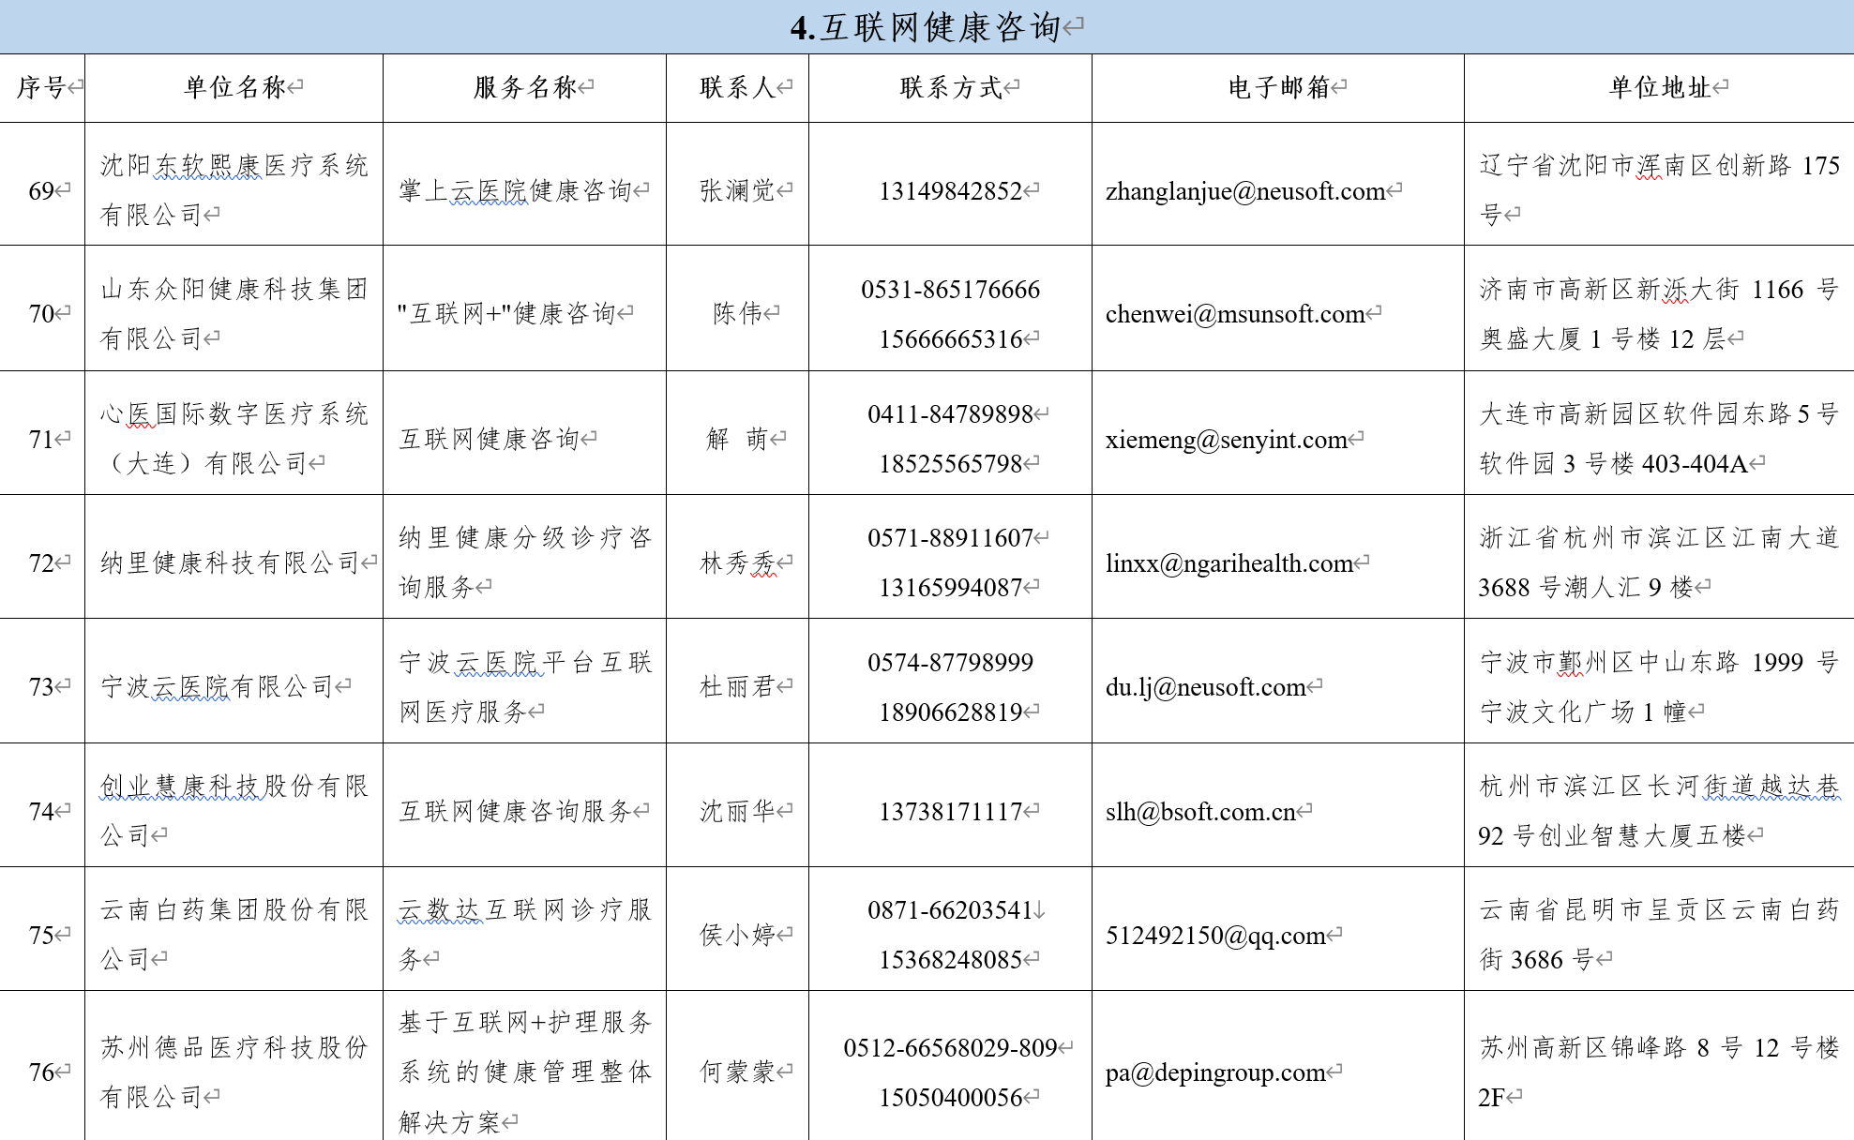Click service 纳里健康分级诊疗咨询服务
This screenshot has width=1854, height=1140.
[x=525, y=562]
